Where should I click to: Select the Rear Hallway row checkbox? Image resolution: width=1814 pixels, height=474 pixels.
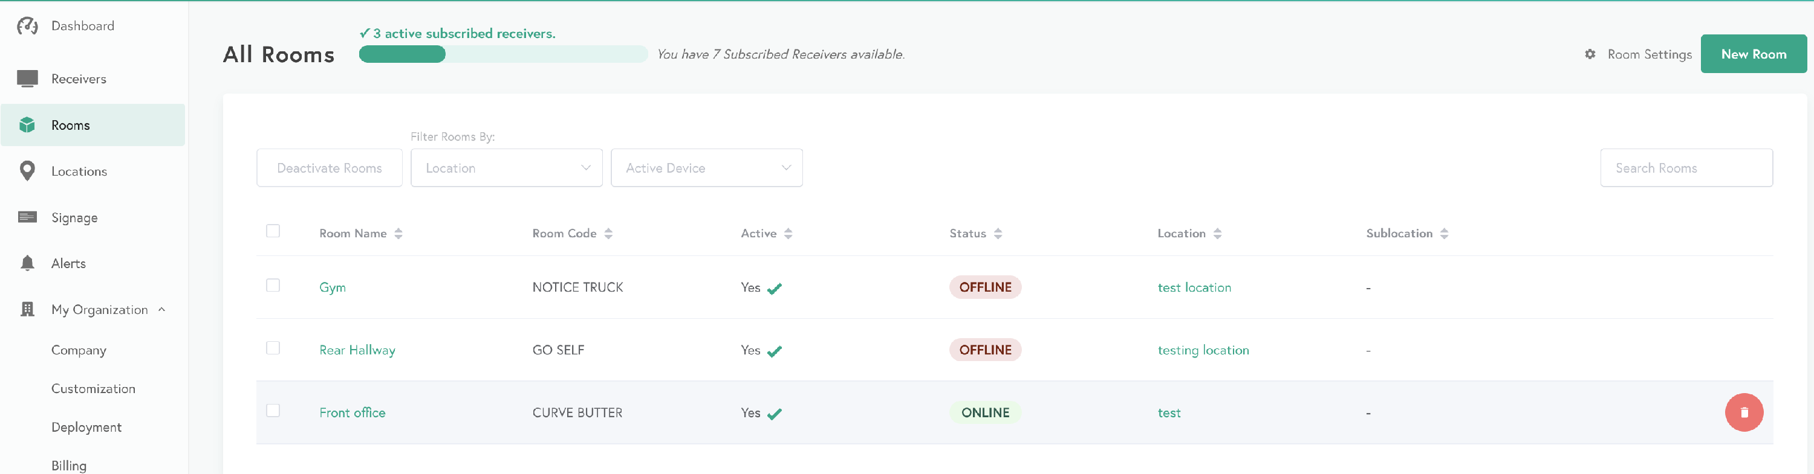coord(273,348)
